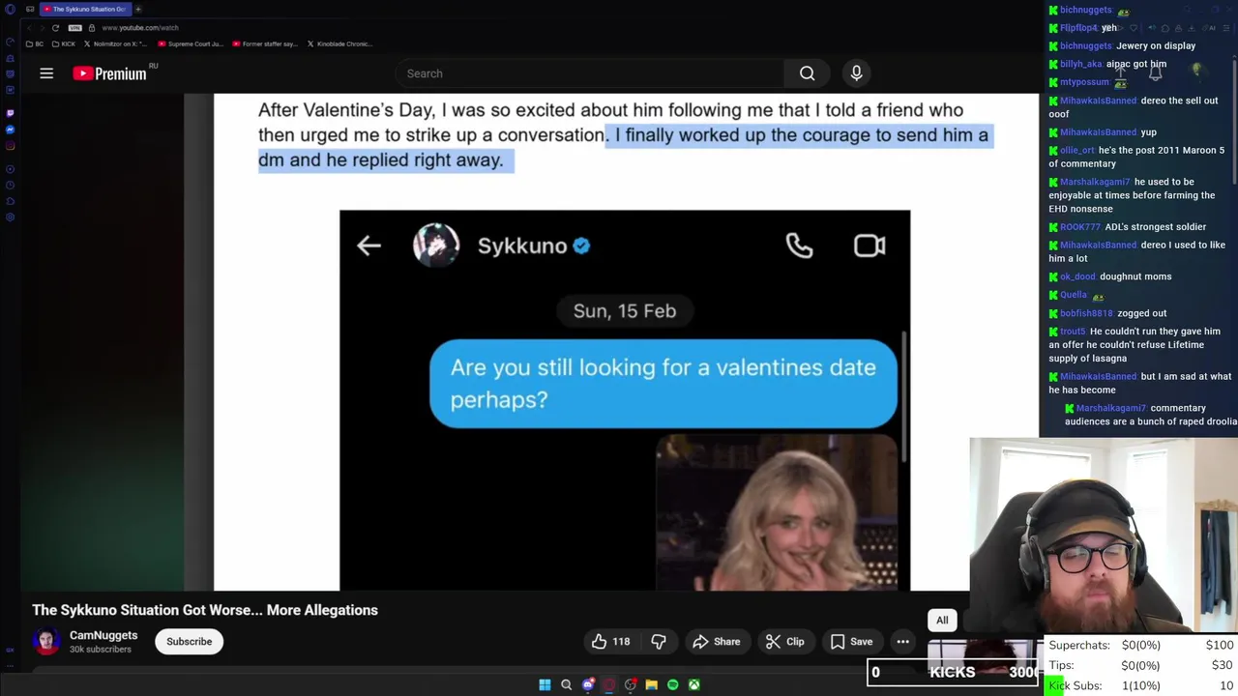Image resolution: width=1238 pixels, height=696 pixels.
Task: Click the 'Superchats:' goal label
Action: click(x=1079, y=645)
